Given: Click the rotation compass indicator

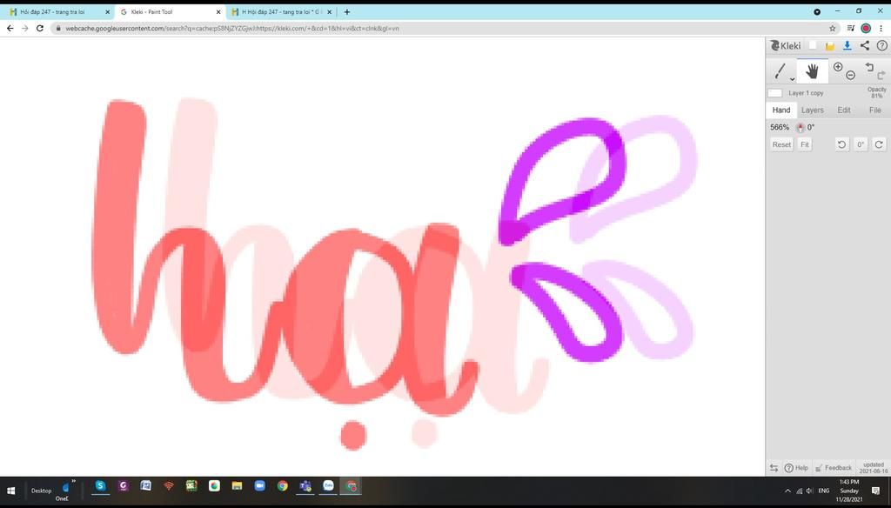Looking at the screenshot, I should pos(801,127).
